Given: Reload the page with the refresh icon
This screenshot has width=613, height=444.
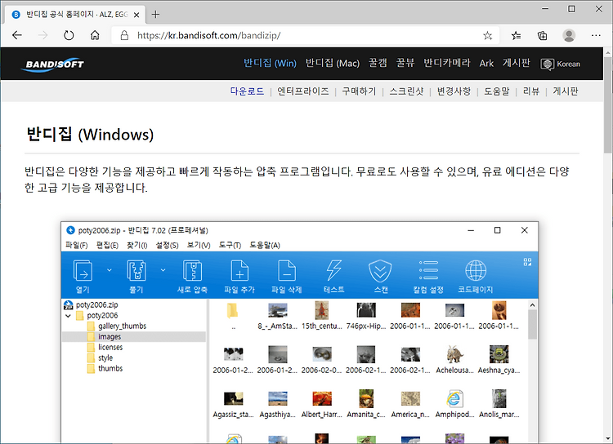Looking at the screenshot, I should click(69, 36).
